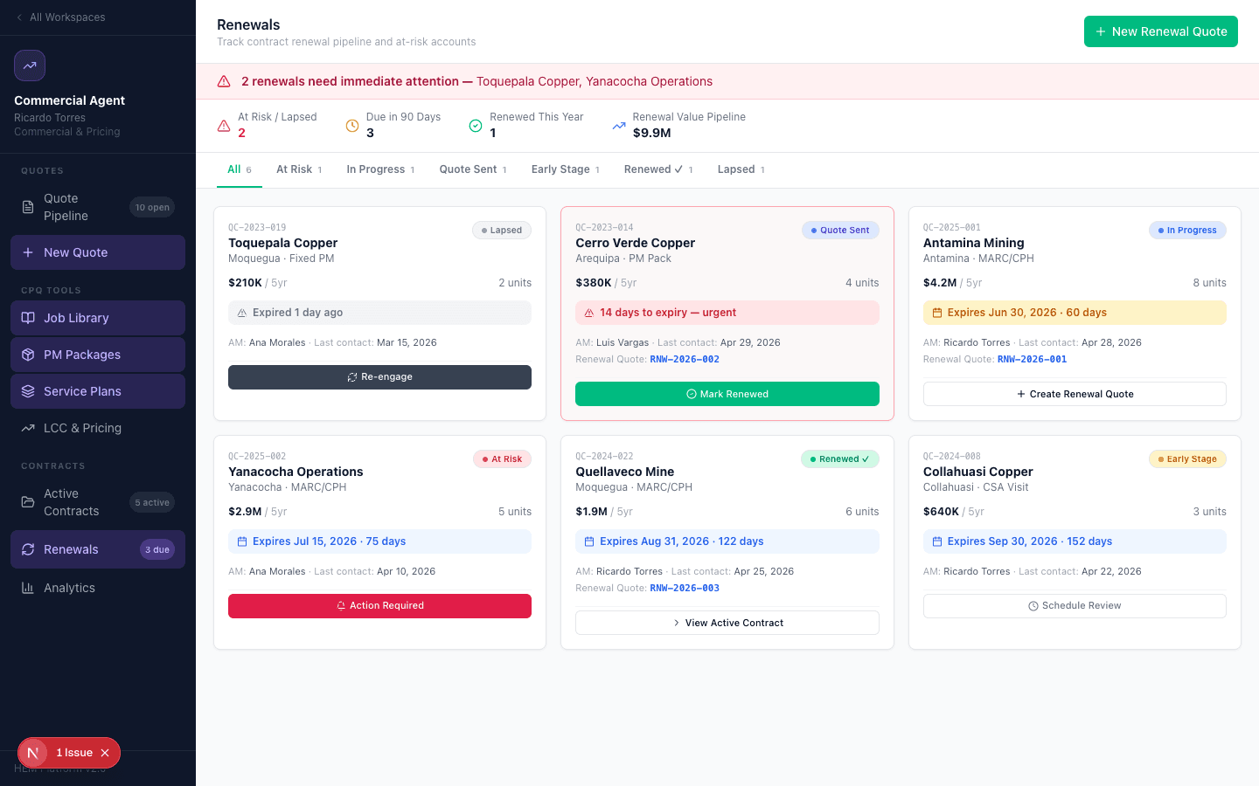The image size is (1259, 786).
Task: Click the Job Library book icon
Action: coord(28,318)
